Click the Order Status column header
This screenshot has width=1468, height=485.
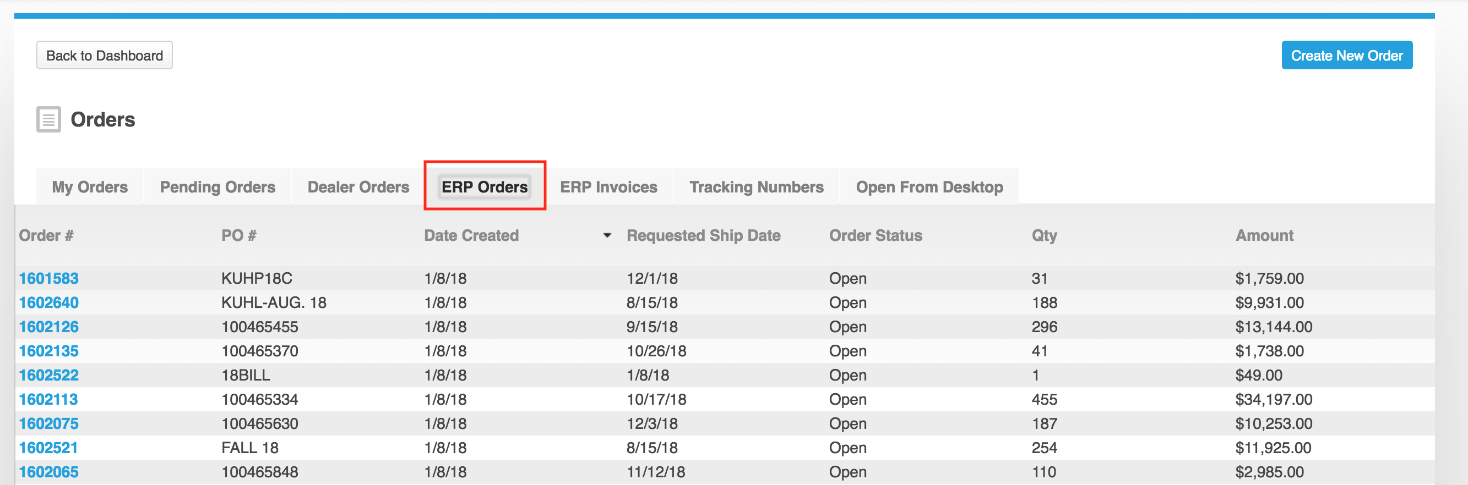tap(876, 236)
